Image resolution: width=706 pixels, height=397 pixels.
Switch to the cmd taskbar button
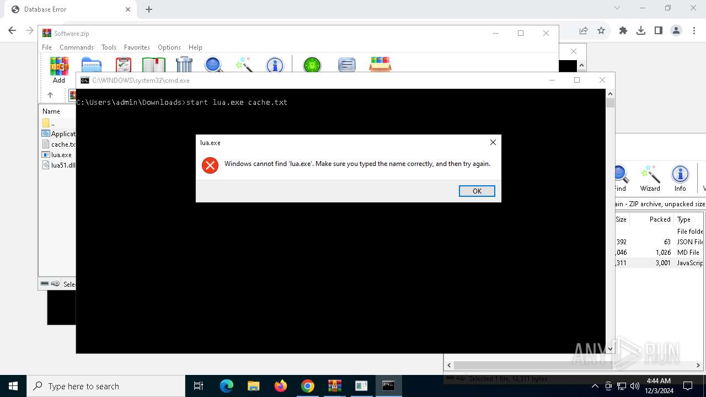388,386
